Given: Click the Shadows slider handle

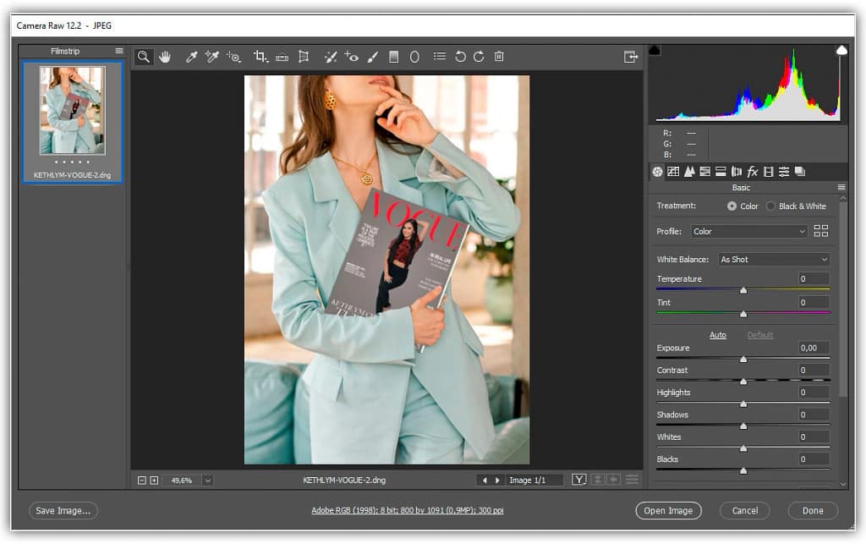Looking at the screenshot, I should click(x=743, y=426).
